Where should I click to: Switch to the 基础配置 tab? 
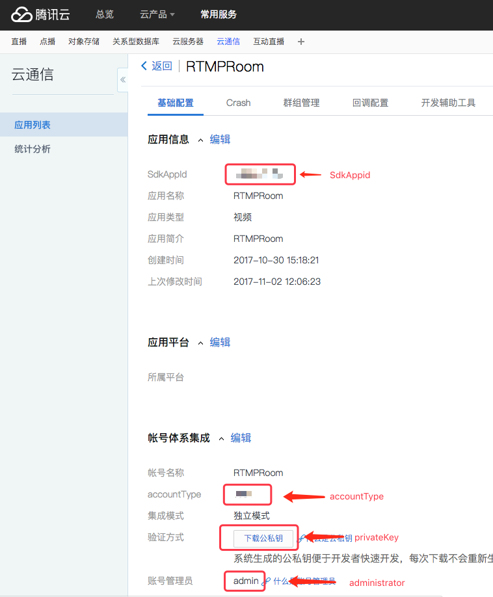176,103
